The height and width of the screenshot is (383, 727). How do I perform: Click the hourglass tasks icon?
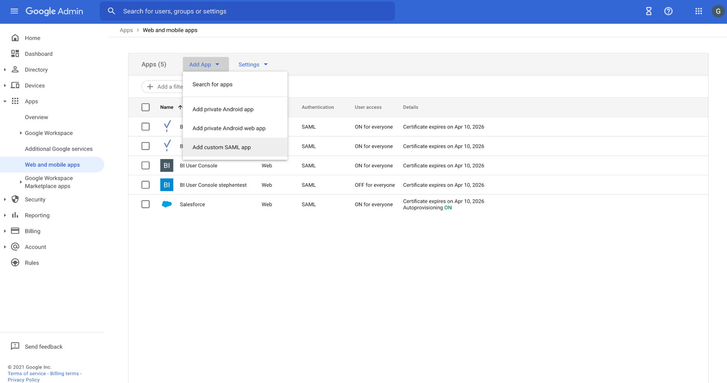649,11
